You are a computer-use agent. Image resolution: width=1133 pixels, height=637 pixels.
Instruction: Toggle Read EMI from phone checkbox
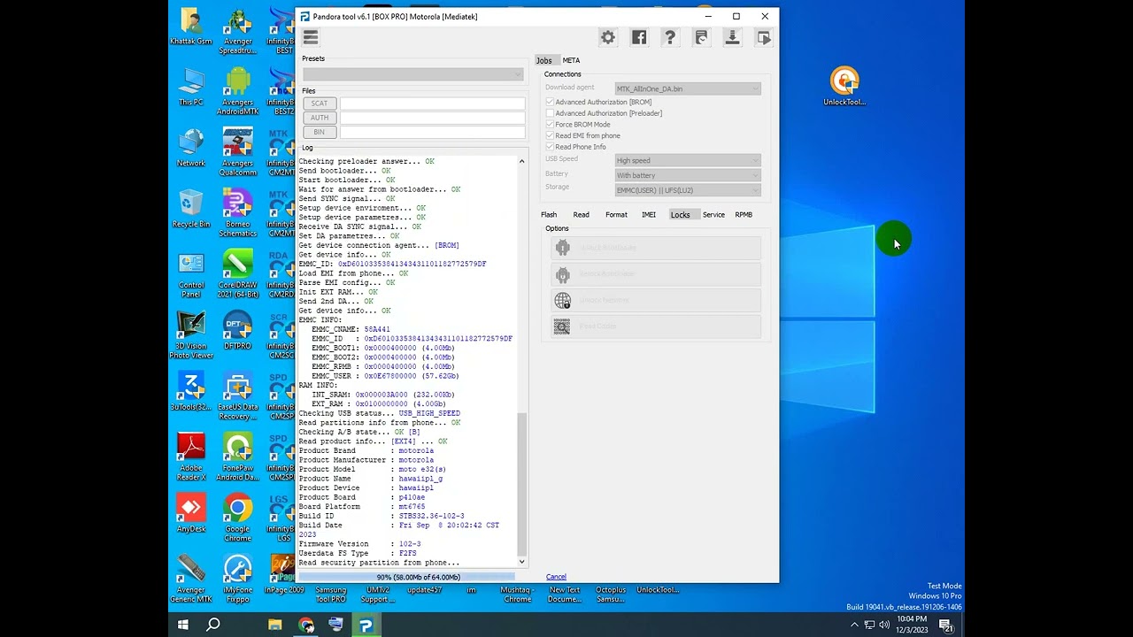click(550, 135)
